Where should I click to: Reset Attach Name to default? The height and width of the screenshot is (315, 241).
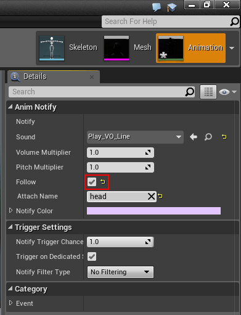tap(160, 196)
